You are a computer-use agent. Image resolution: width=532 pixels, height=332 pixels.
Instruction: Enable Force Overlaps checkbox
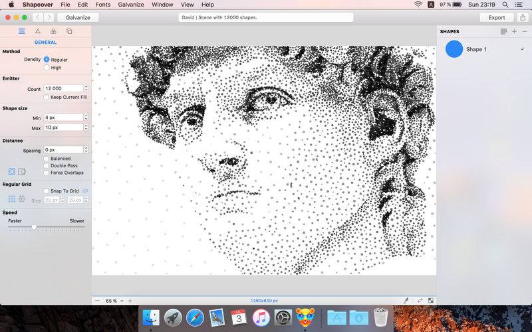[46, 173]
